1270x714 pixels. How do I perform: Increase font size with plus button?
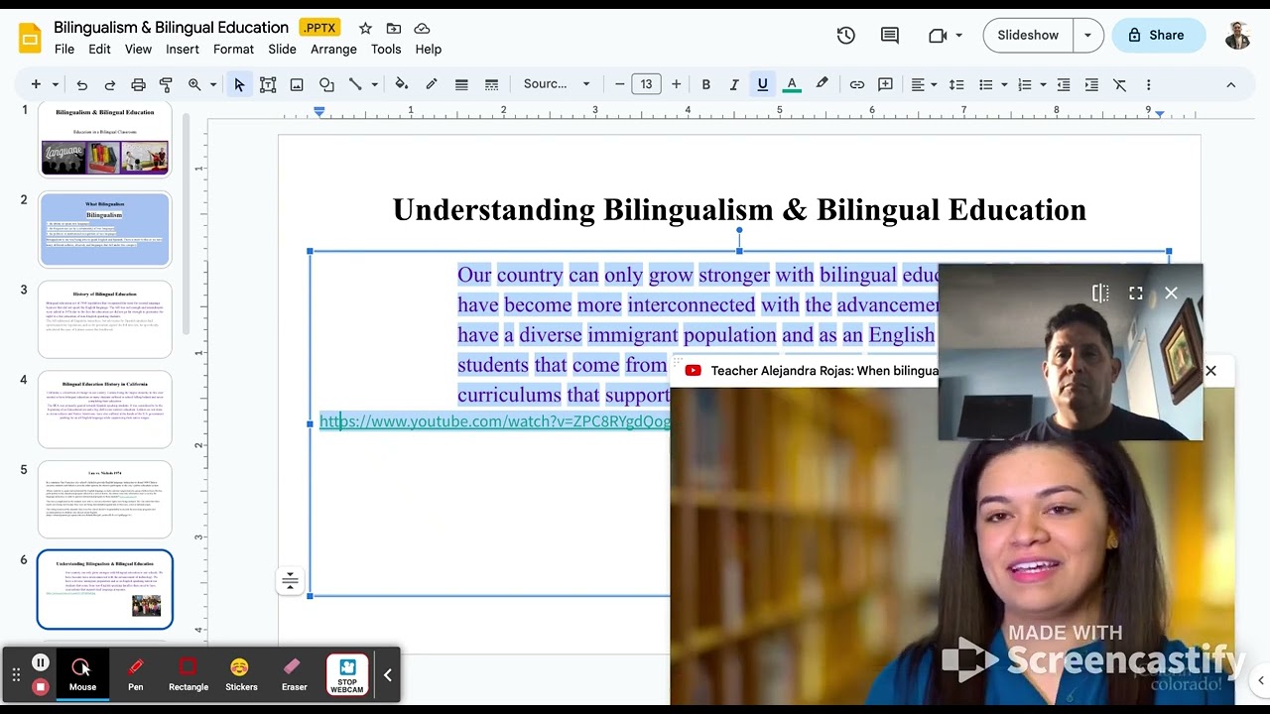pos(676,85)
